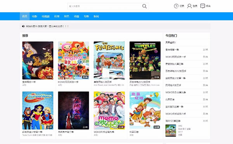233x144 pixels.
Task: Open the Teenage Mutant Ninja Turtles poster
Action: (145, 60)
